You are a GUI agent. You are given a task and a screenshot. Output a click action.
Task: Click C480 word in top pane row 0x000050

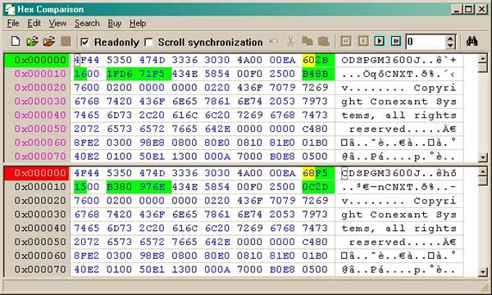point(315,129)
